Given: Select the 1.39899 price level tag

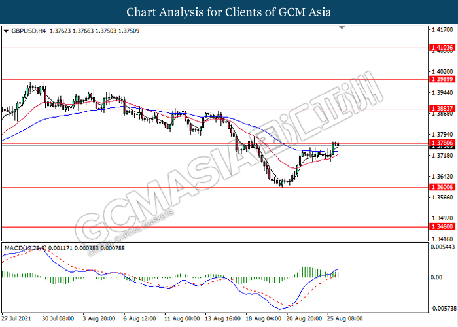Looking at the screenshot, I should point(442,79).
